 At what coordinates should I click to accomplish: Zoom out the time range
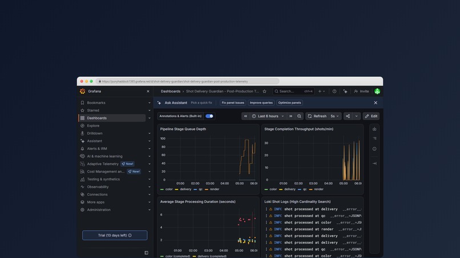pos(299,116)
